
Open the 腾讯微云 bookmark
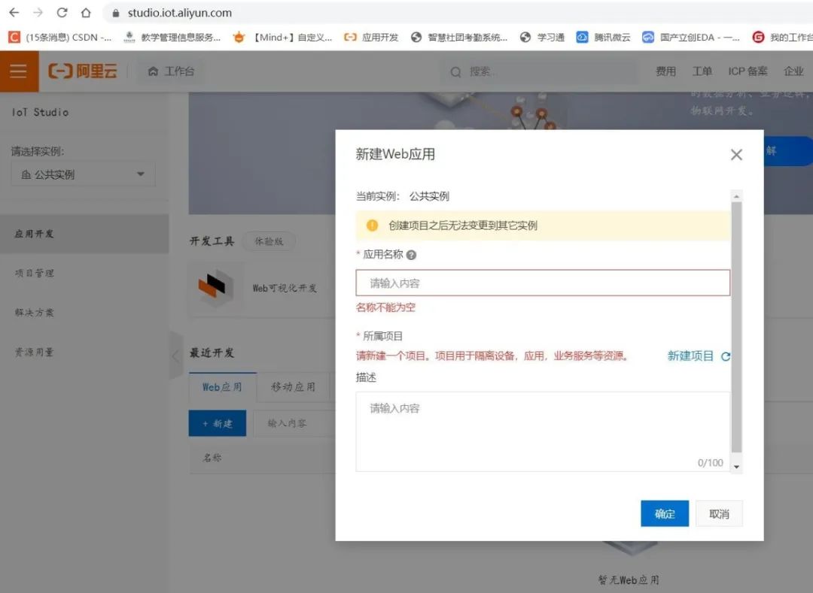[x=604, y=38]
